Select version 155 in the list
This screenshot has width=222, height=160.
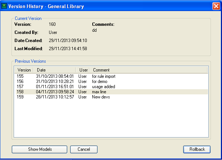coord(20,76)
